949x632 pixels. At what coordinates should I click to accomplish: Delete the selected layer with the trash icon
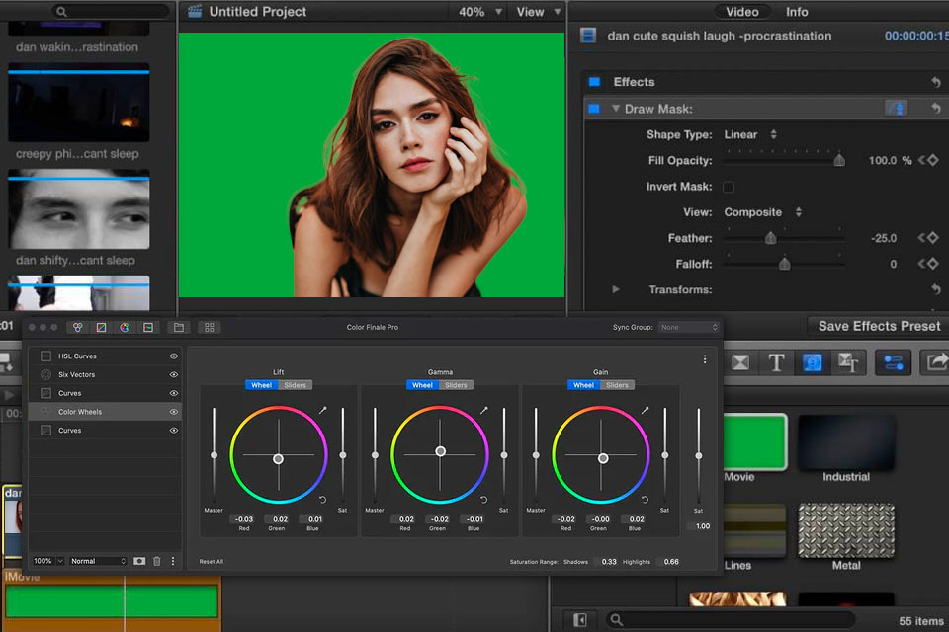tap(157, 561)
